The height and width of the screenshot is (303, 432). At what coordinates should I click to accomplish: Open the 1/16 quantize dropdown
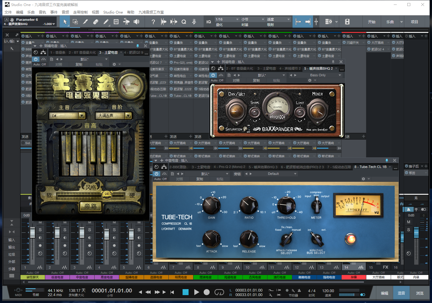pyautogui.click(x=227, y=19)
